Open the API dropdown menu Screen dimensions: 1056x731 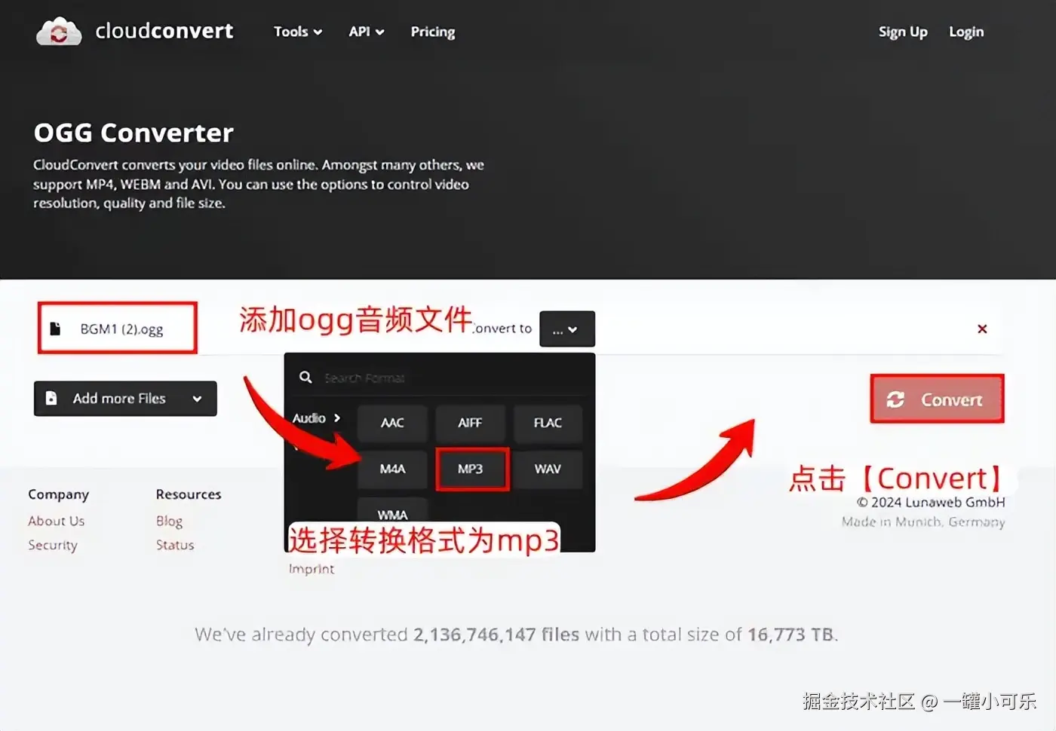point(367,32)
